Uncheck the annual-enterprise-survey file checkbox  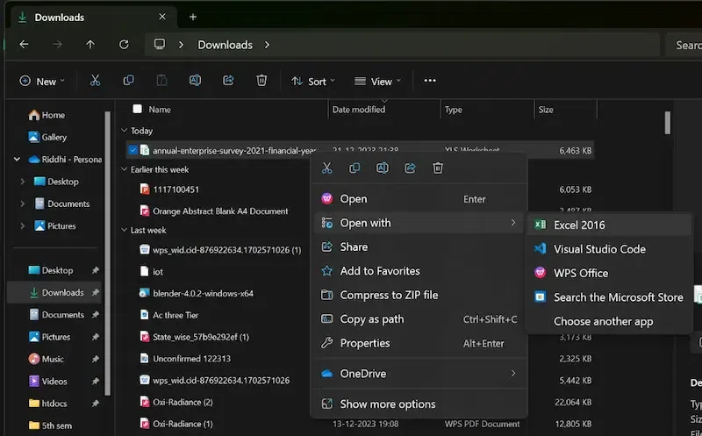133,151
